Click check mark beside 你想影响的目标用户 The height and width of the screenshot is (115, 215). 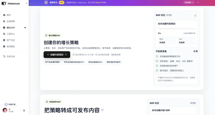pyautogui.click(x=157, y=66)
